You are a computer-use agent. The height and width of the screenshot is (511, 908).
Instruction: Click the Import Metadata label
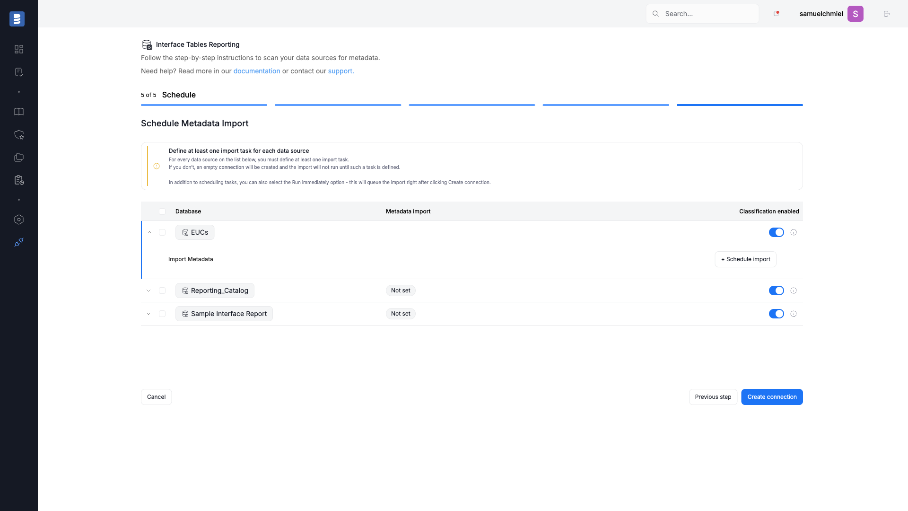[191, 259]
